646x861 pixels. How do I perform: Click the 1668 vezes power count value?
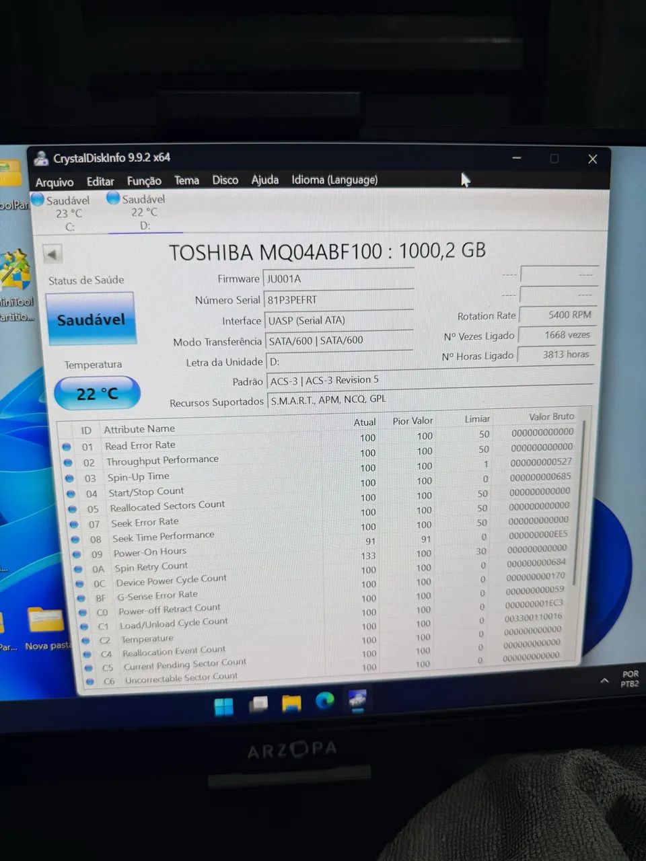click(557, 334)
